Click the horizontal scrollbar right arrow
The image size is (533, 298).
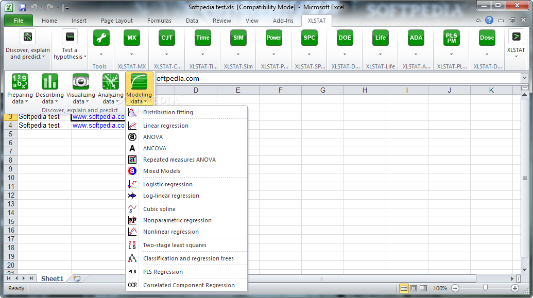click(512, 278)
